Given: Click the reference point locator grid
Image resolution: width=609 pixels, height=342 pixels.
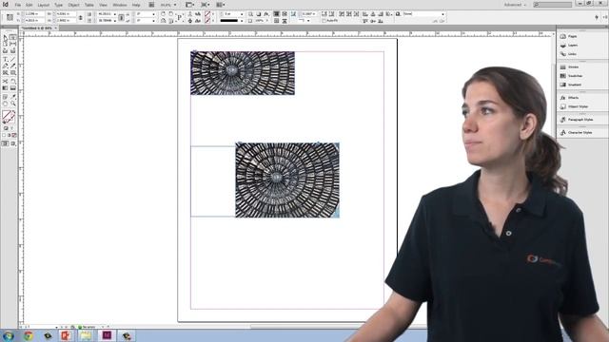Looking at the screenshot, I should (x=10, y=17).
